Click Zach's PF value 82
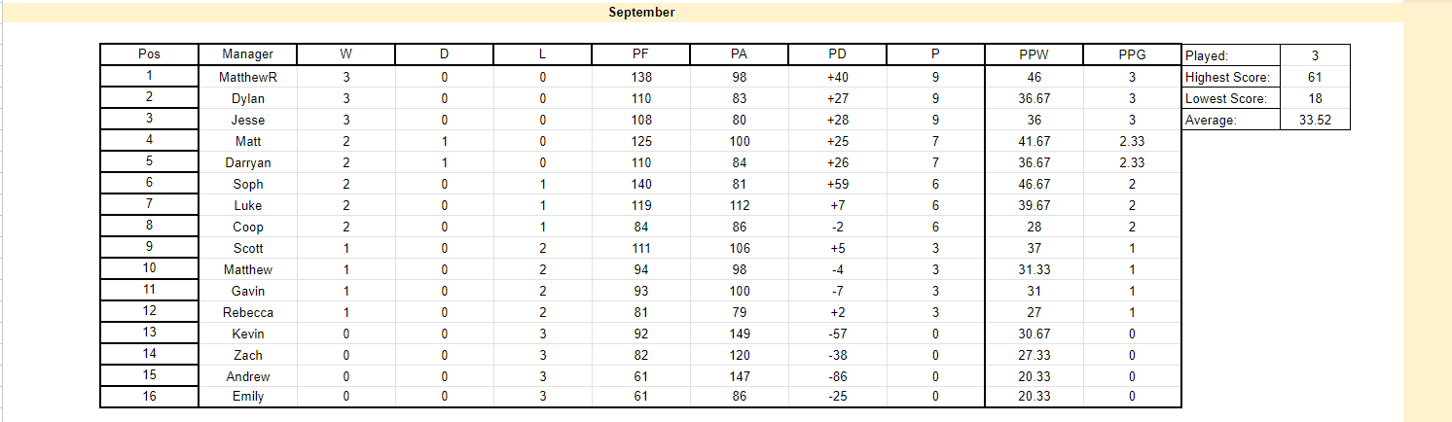The height and width of the screenshot is (422, 1452). click(640, 355)
